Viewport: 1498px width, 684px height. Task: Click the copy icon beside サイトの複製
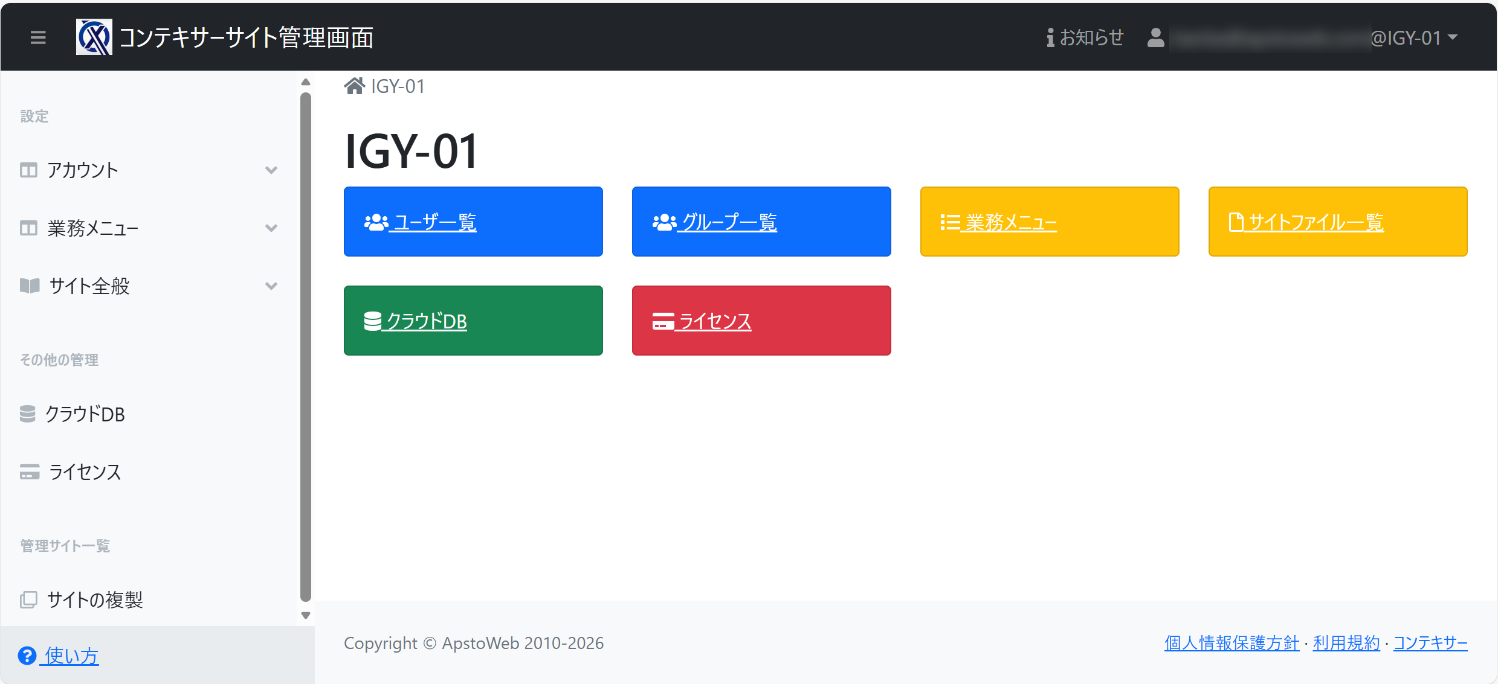(x=28, y=599)
